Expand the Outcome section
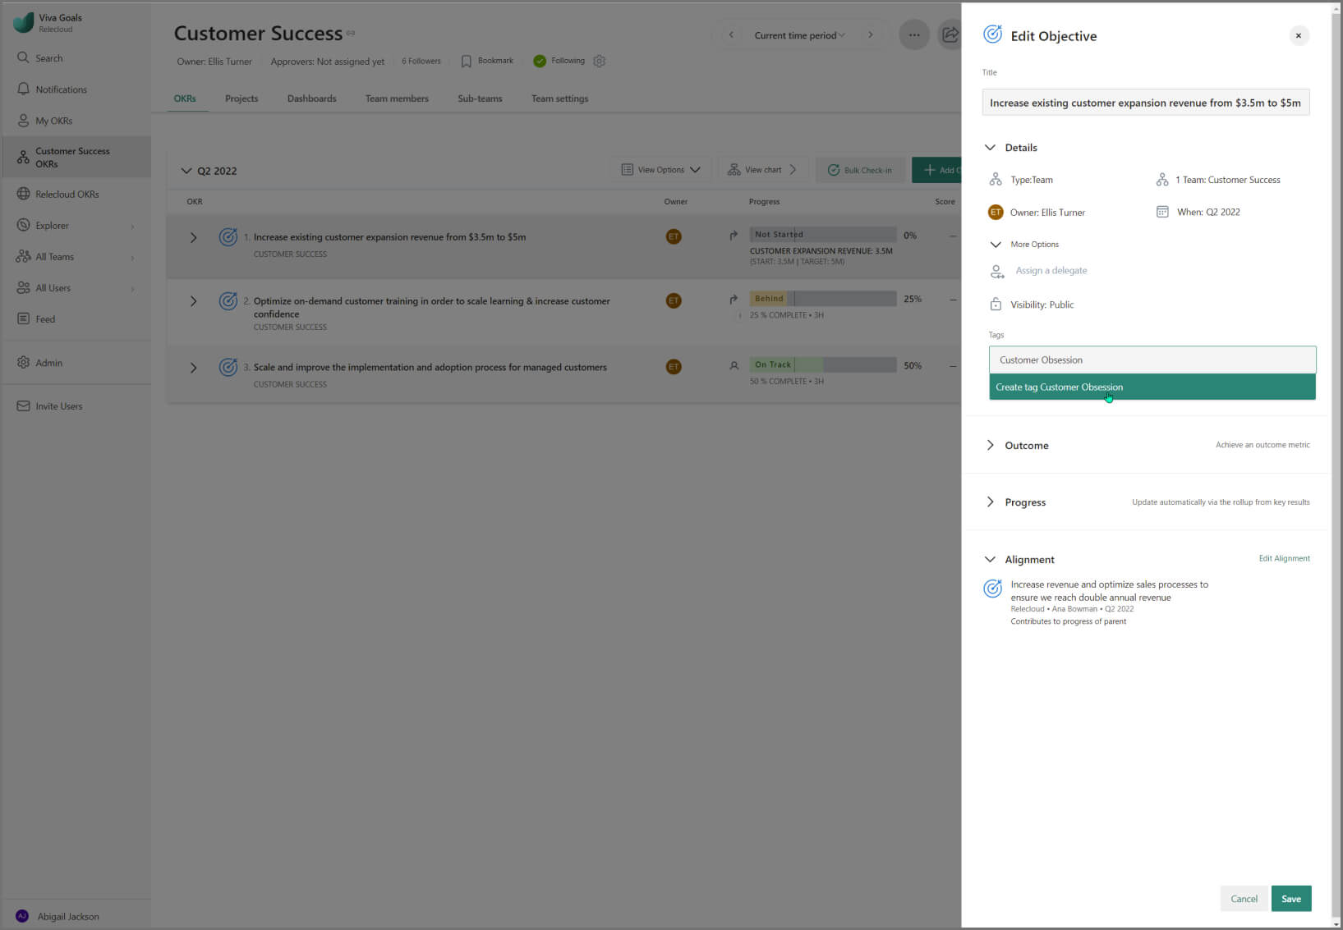Viewport: 1343px width, 930px height. coord(990,445)
